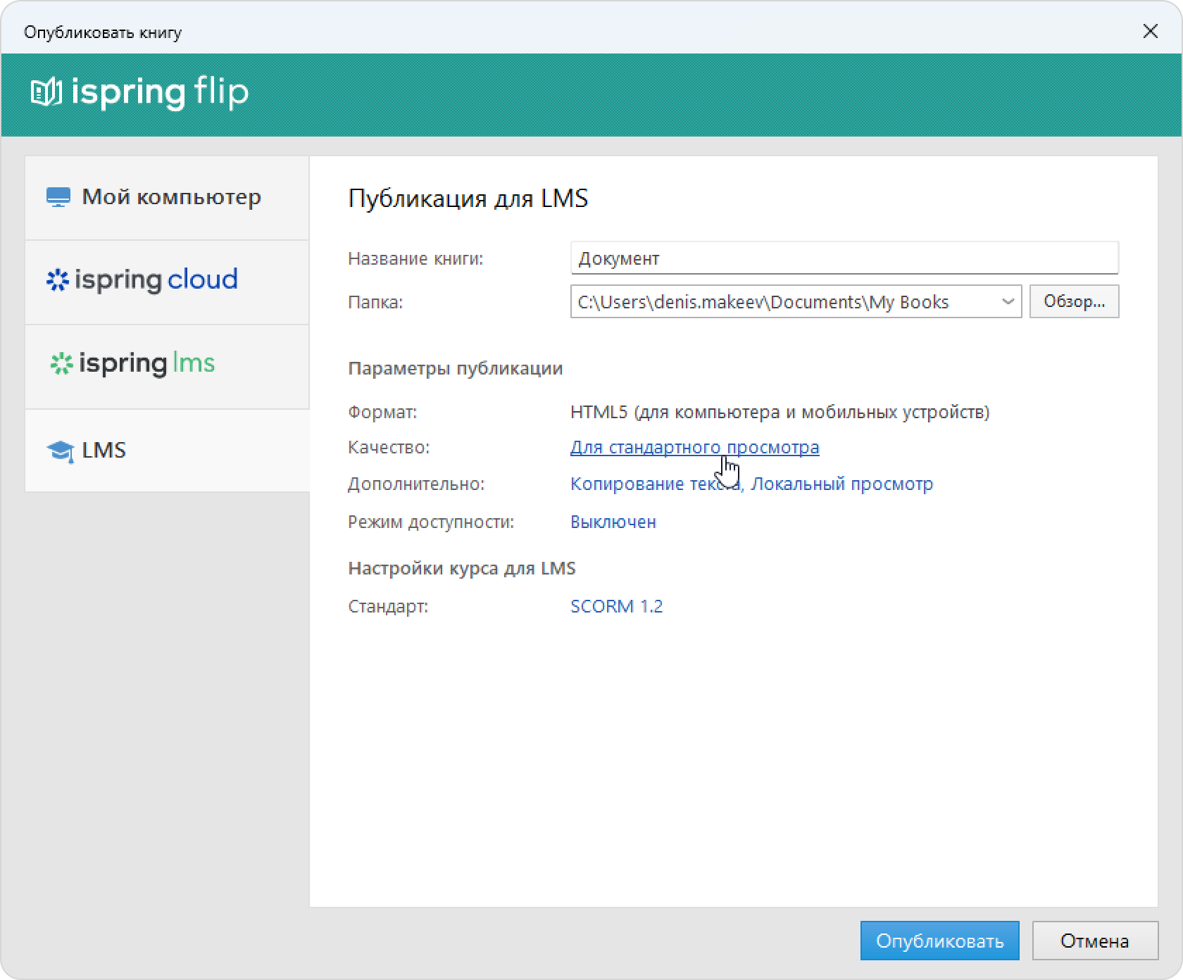This screenshot has width=1183, height=980.
Task: Click the Публикация для LMS heading
Action: click(468, 199)
